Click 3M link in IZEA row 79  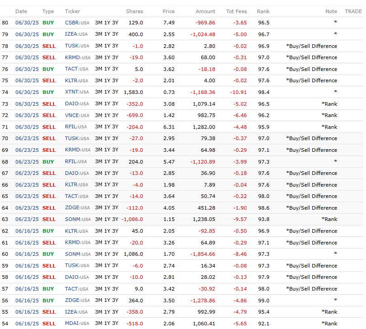98,34
